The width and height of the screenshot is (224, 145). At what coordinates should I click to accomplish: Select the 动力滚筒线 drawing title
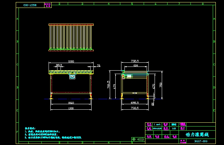point(197,135)
